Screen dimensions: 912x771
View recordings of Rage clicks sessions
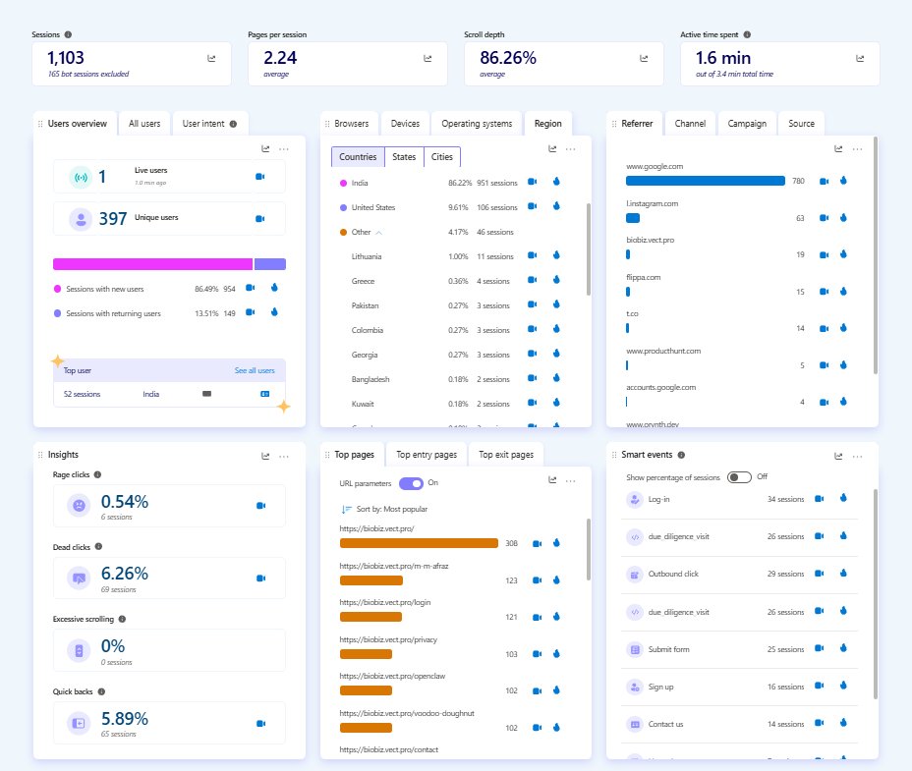click(x=260, y=505)
